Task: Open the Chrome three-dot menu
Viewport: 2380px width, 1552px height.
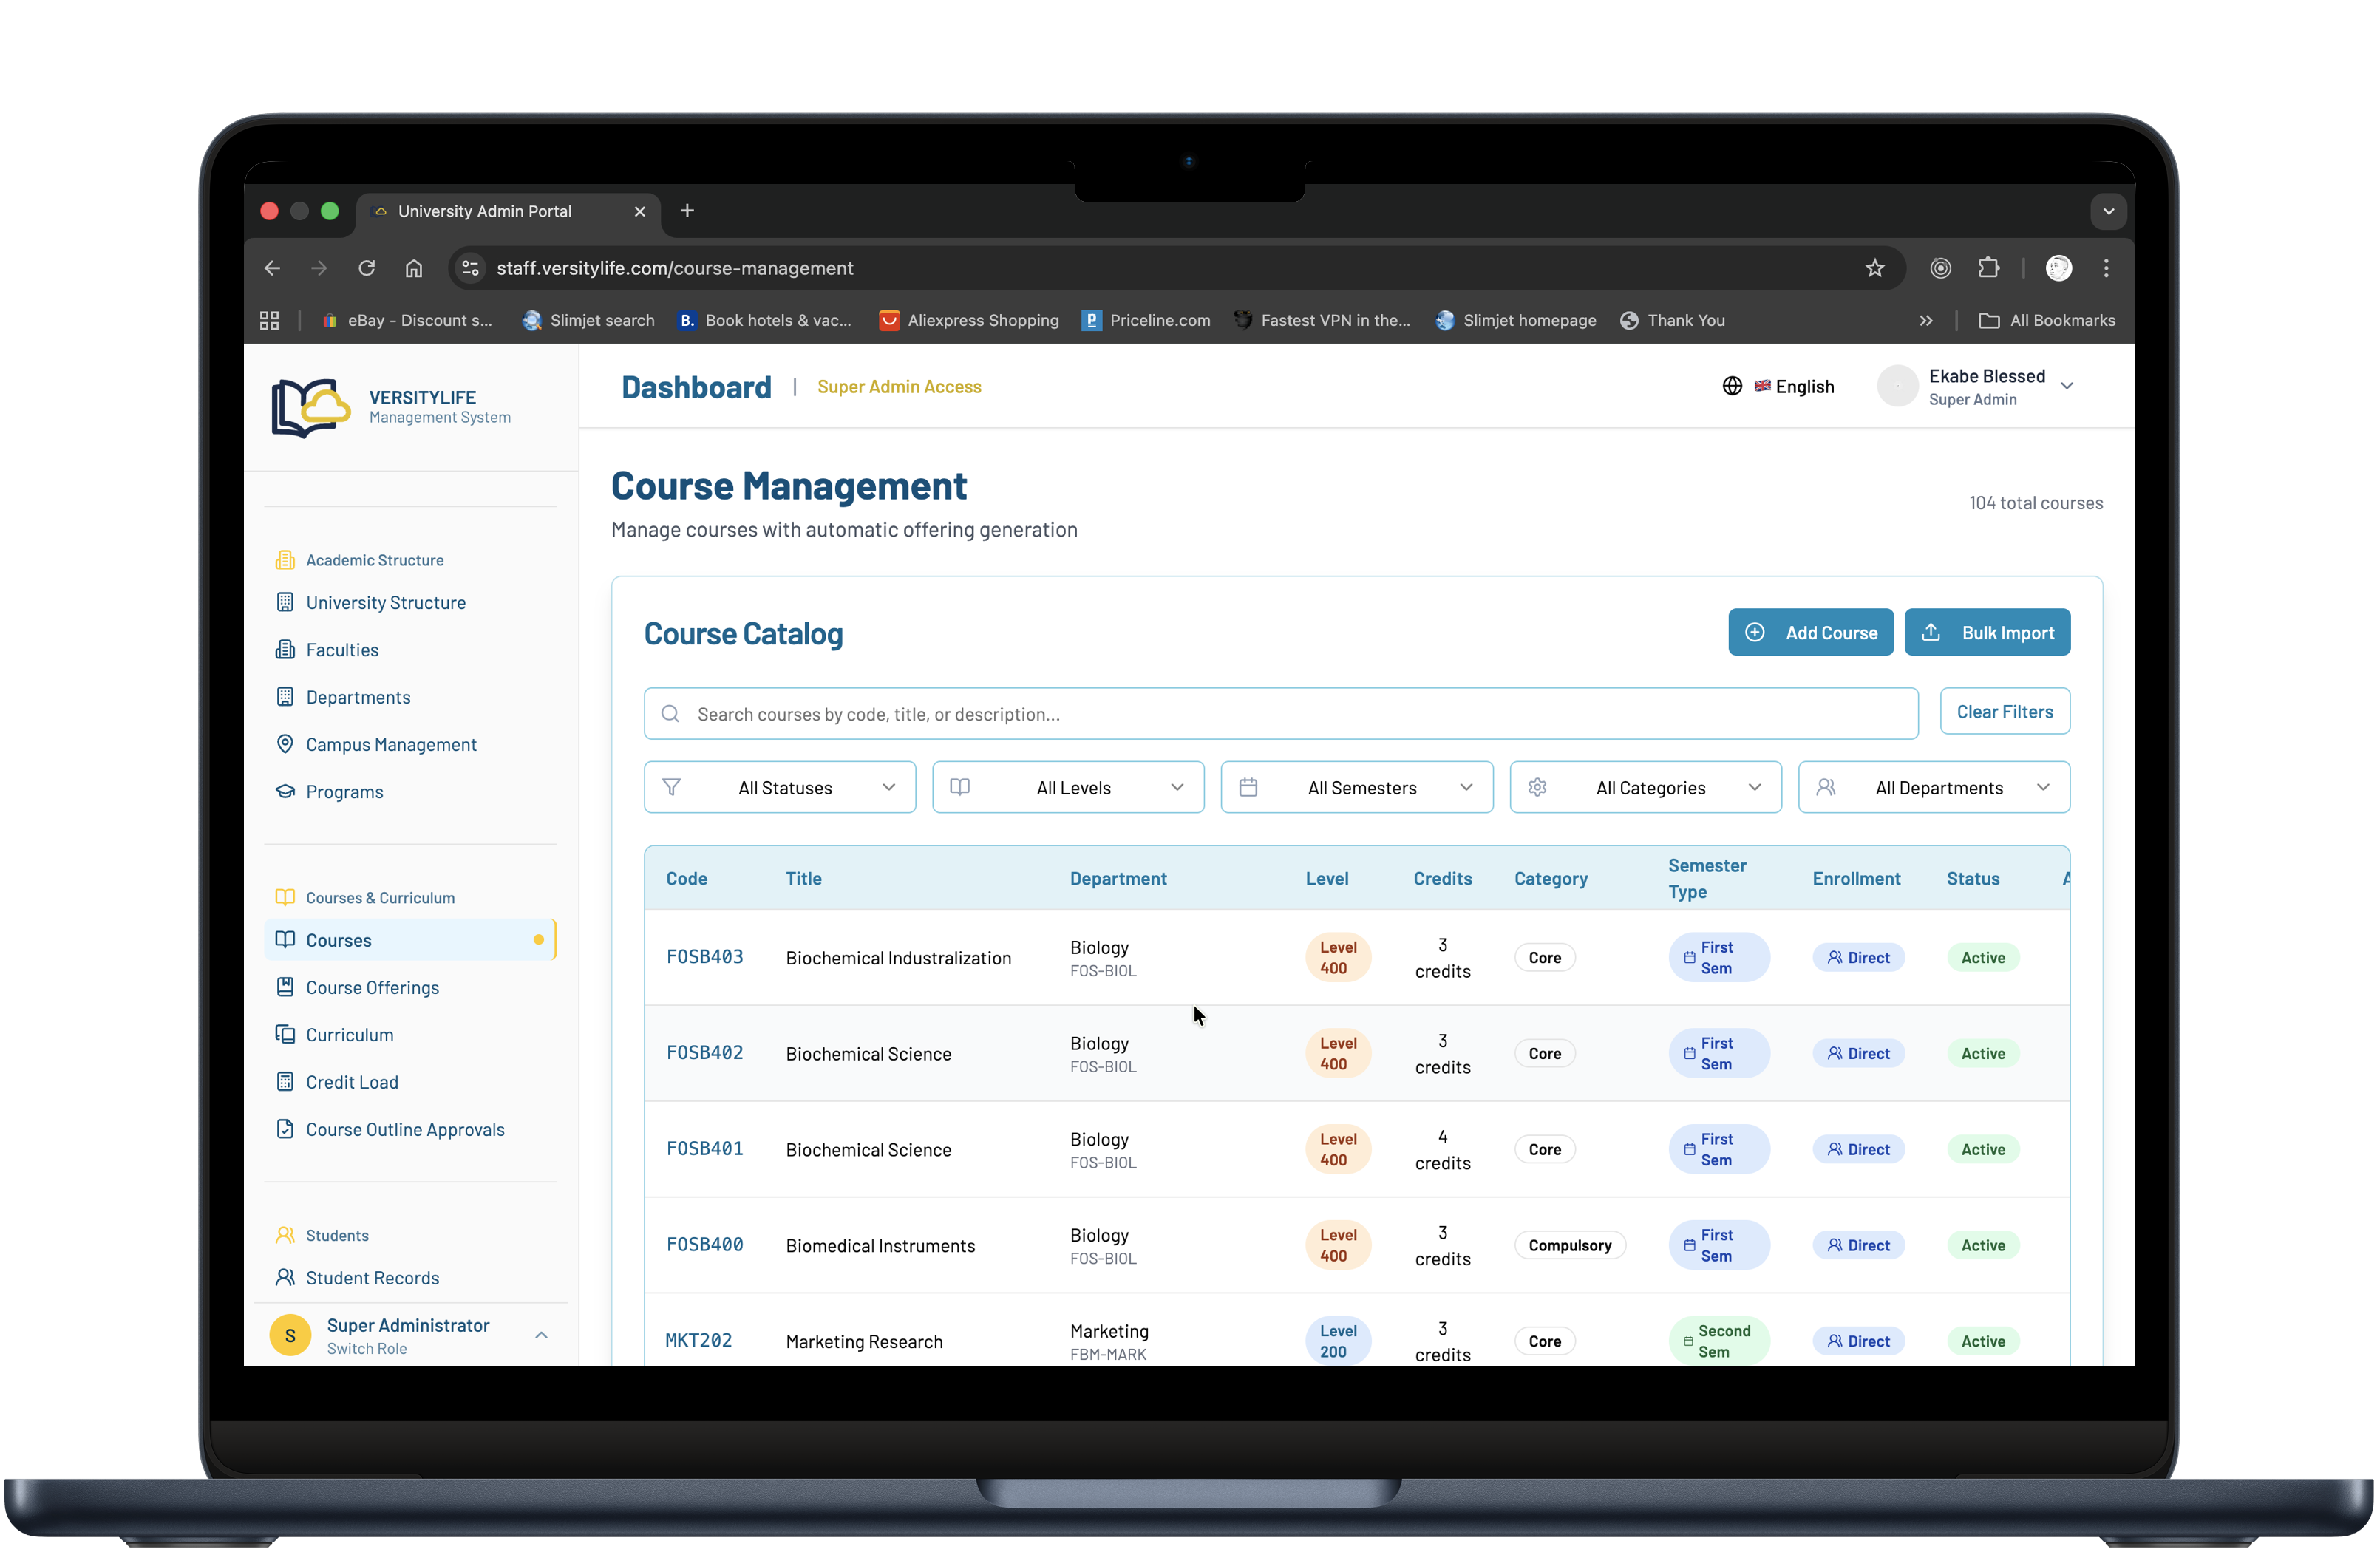Action: (x=2106, y=268)
